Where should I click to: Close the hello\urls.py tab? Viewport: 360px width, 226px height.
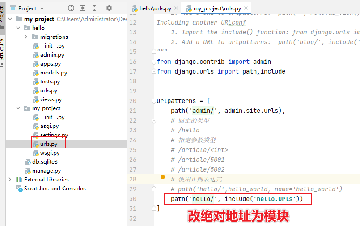(x=176, y=8)
